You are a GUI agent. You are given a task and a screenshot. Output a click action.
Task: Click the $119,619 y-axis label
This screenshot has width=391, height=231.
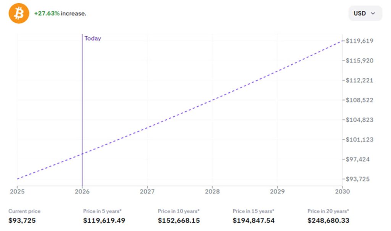tap(359, 41)
